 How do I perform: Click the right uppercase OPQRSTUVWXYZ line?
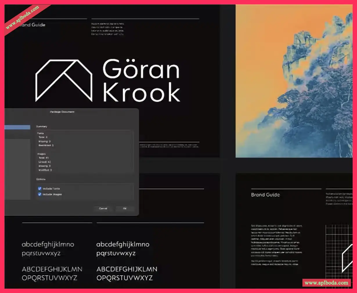(x=125, y=278)
